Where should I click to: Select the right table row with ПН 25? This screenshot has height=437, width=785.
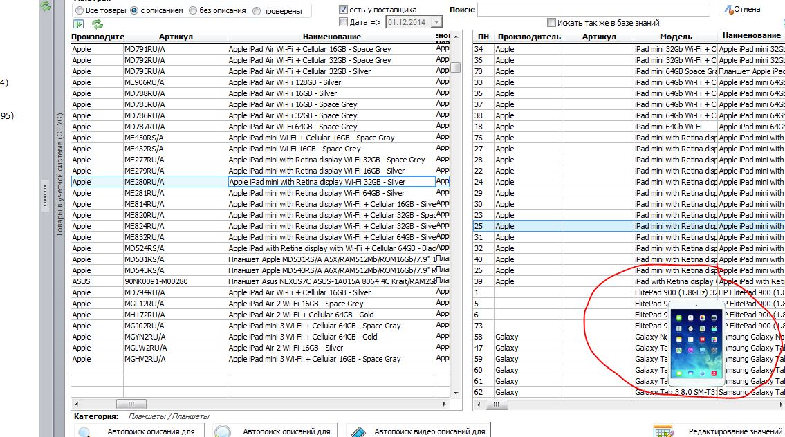click(629, 226)
